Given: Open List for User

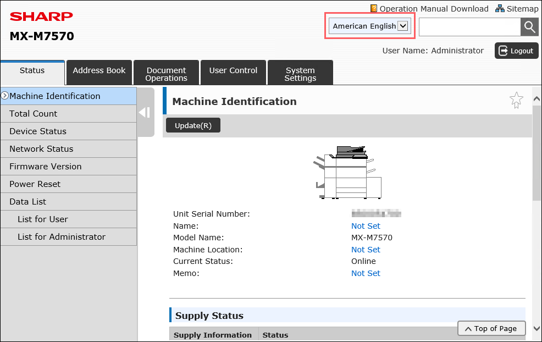Looking at the screenshot, I should [x=69, y=219].
